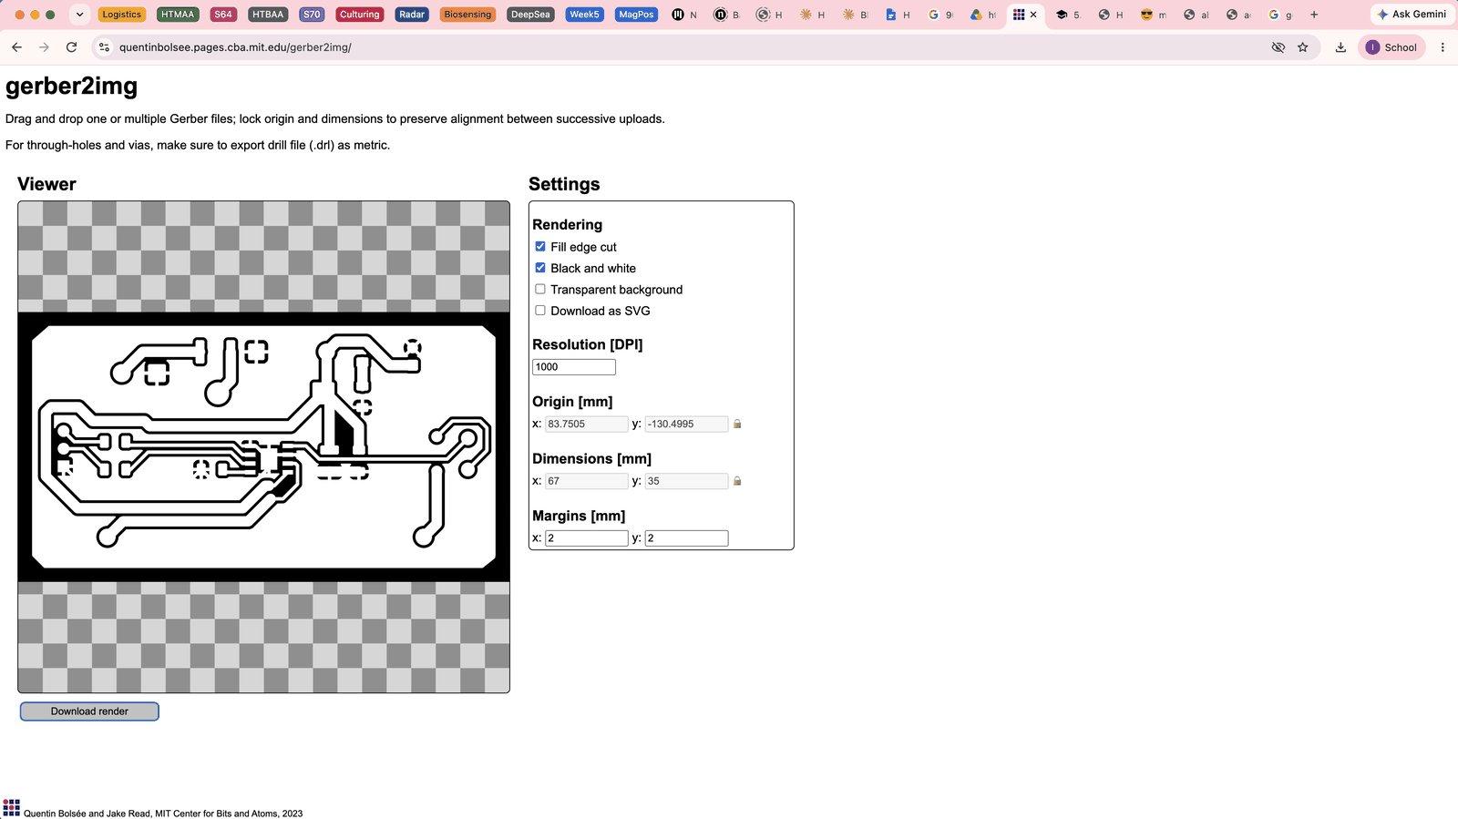Reload the page with the refresh icon
This screenshot has width=1458, height=819.
tap(71, 47)
